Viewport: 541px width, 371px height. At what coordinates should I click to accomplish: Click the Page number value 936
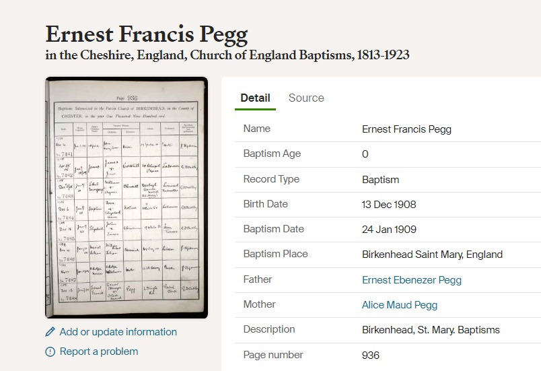(x=371, y=355)
